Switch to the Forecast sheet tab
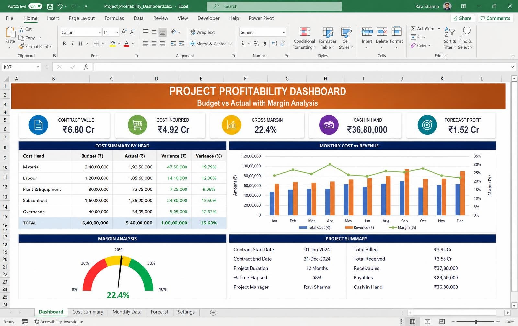 coord(159,312)
